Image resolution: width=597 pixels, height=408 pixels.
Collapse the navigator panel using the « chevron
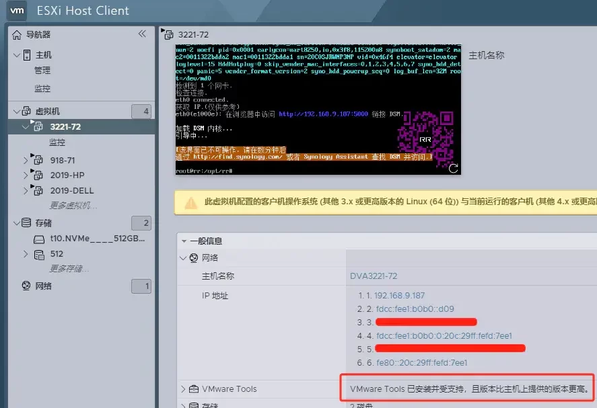coord(142,33)
